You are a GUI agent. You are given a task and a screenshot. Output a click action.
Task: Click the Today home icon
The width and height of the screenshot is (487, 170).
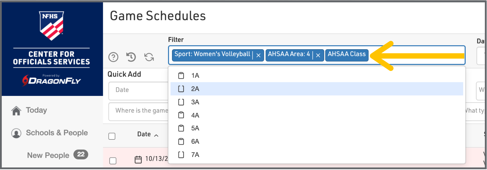pos(16,111)
